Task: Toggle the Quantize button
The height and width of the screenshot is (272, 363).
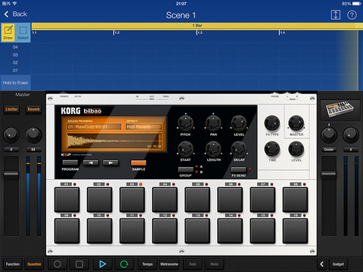Action: tap(34, 264)
